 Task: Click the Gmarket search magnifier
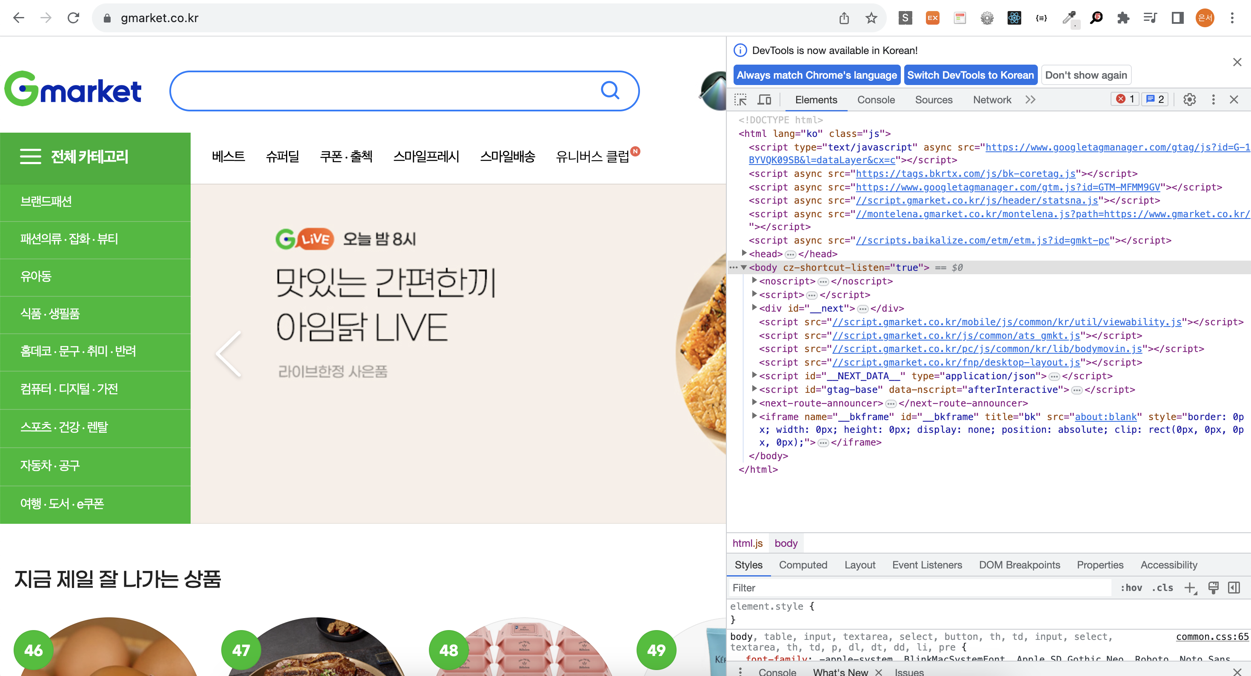coord(610,90)
